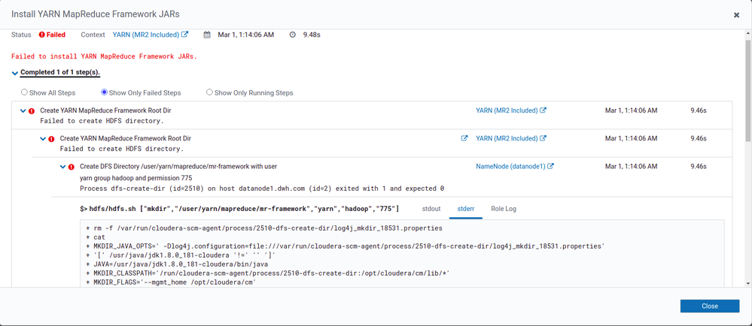This screenshot has height=326, width=752.
Task: Click the red Failed status icon
Action: pos(41,35)
